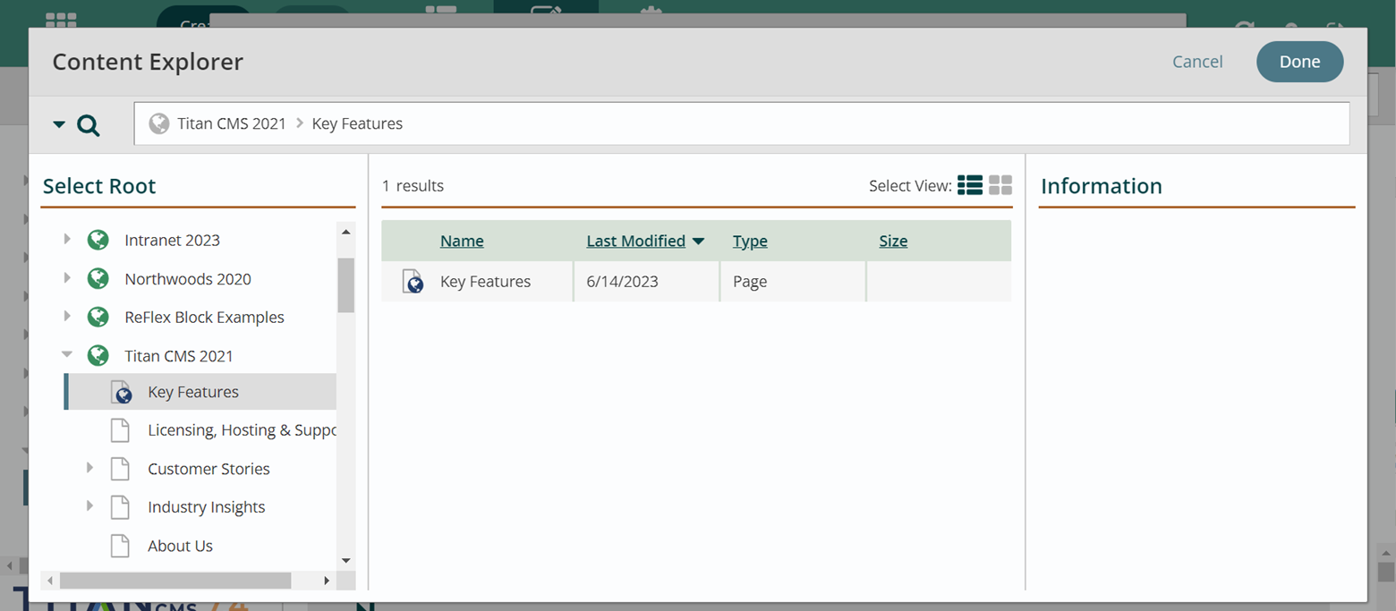Viewport: 1396px width, 611px height.
Task: Click the Key Features tree page icon
Action: (x=121, y=392)
